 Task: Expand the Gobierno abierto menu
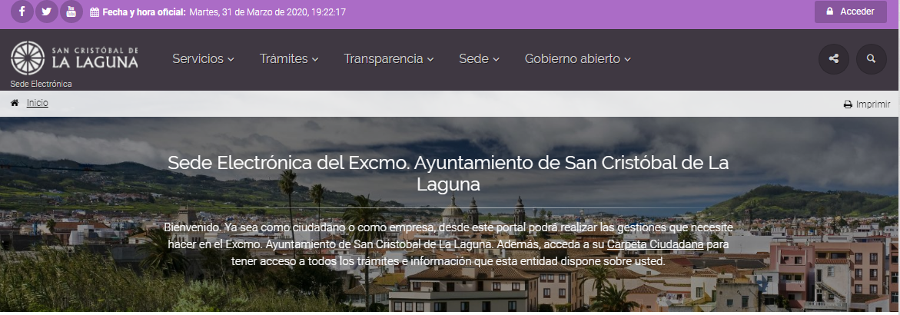coord(578,58)
